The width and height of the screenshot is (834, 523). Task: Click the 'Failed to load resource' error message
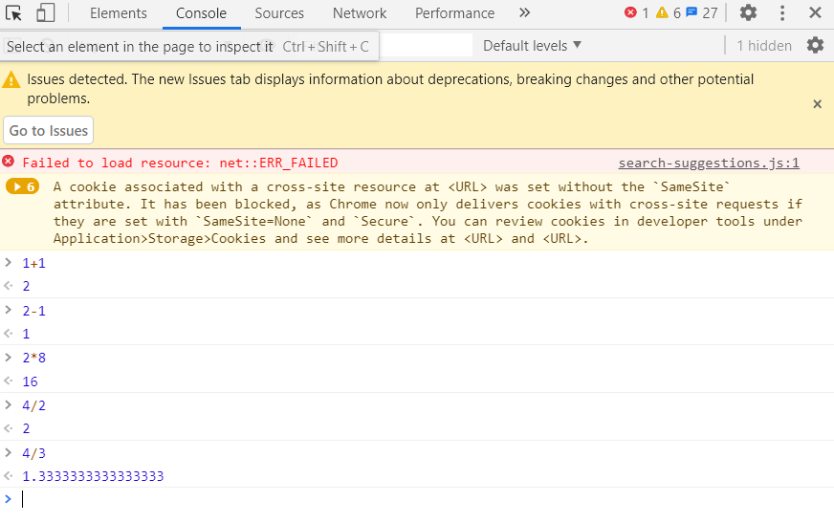click(x=181, y=163)
